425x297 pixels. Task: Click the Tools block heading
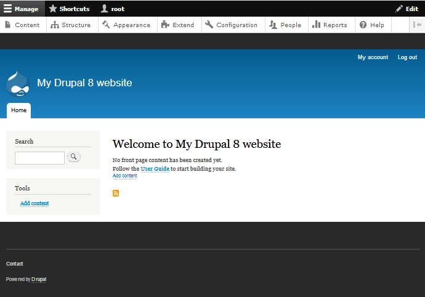(23, 188)
